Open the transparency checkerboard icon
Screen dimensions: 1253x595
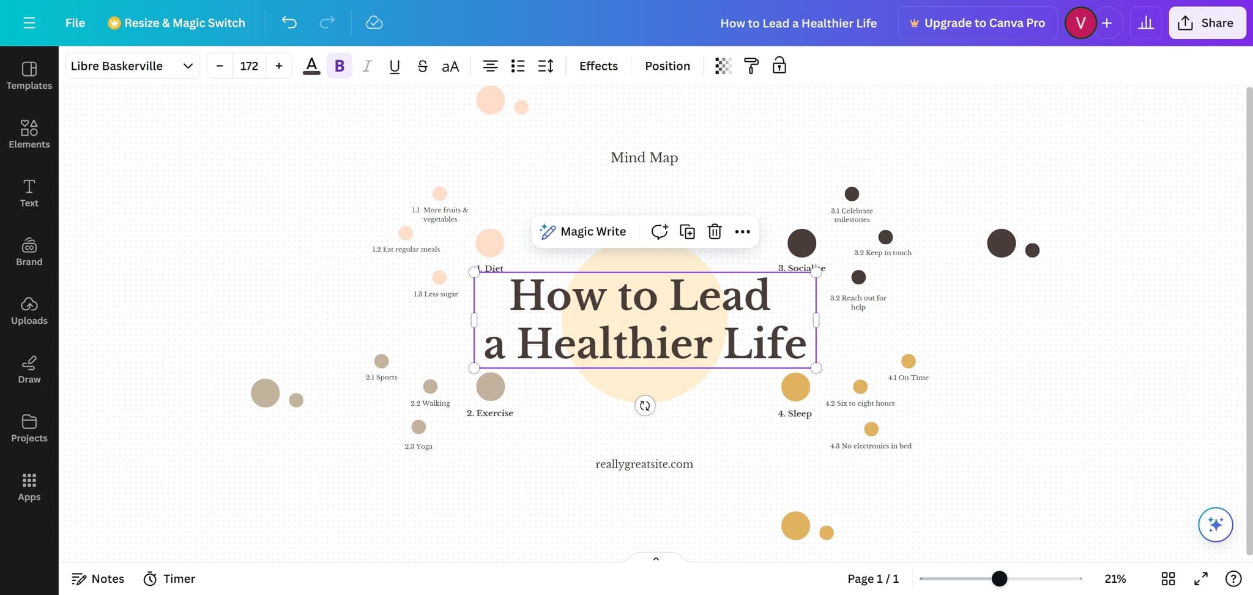723,65
